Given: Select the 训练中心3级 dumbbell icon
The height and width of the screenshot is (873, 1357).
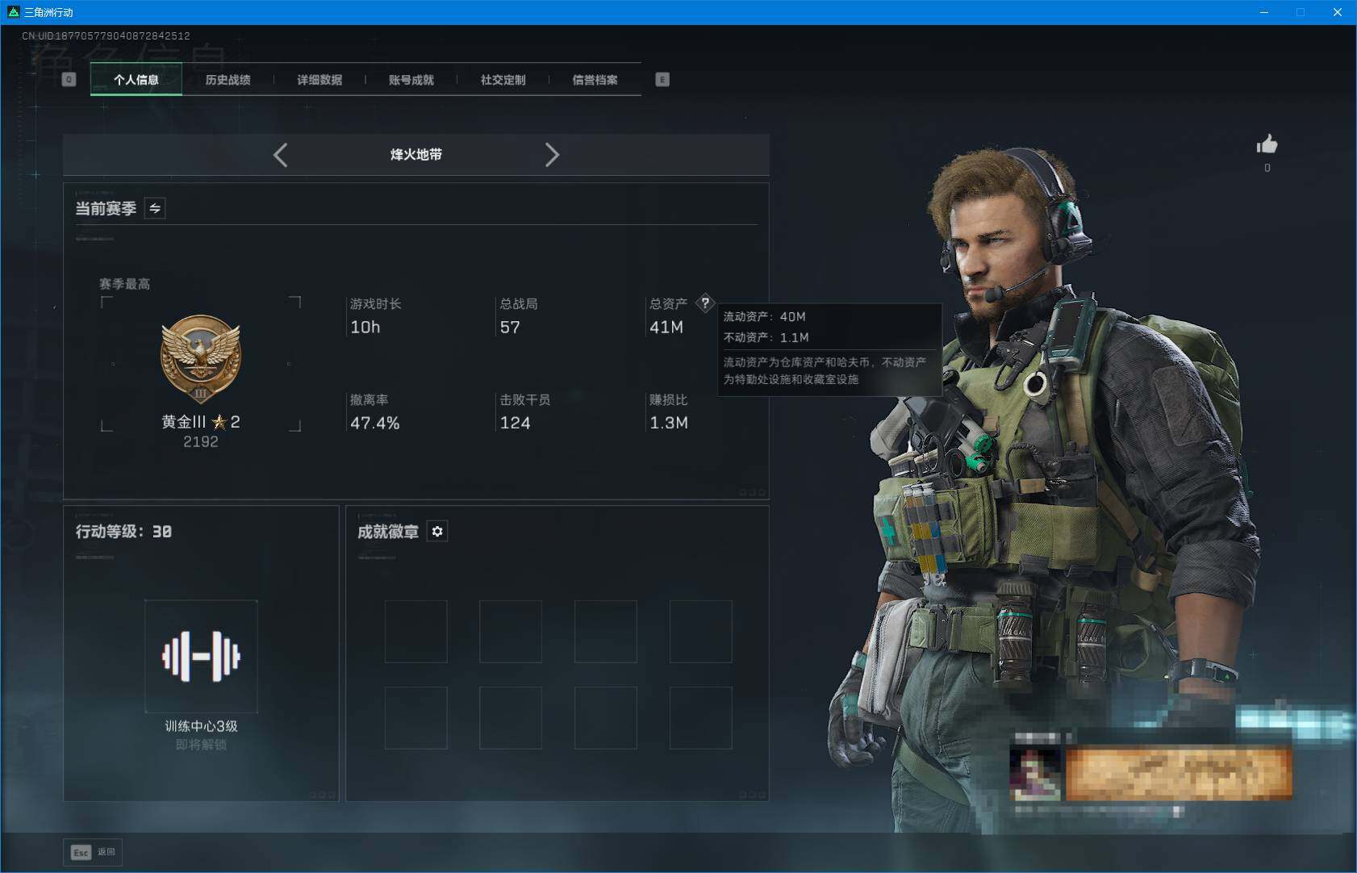Looking at the screenshot, I should (x=201, y=656).
